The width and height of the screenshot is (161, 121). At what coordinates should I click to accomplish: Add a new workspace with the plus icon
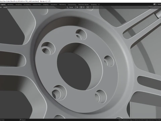99,5
